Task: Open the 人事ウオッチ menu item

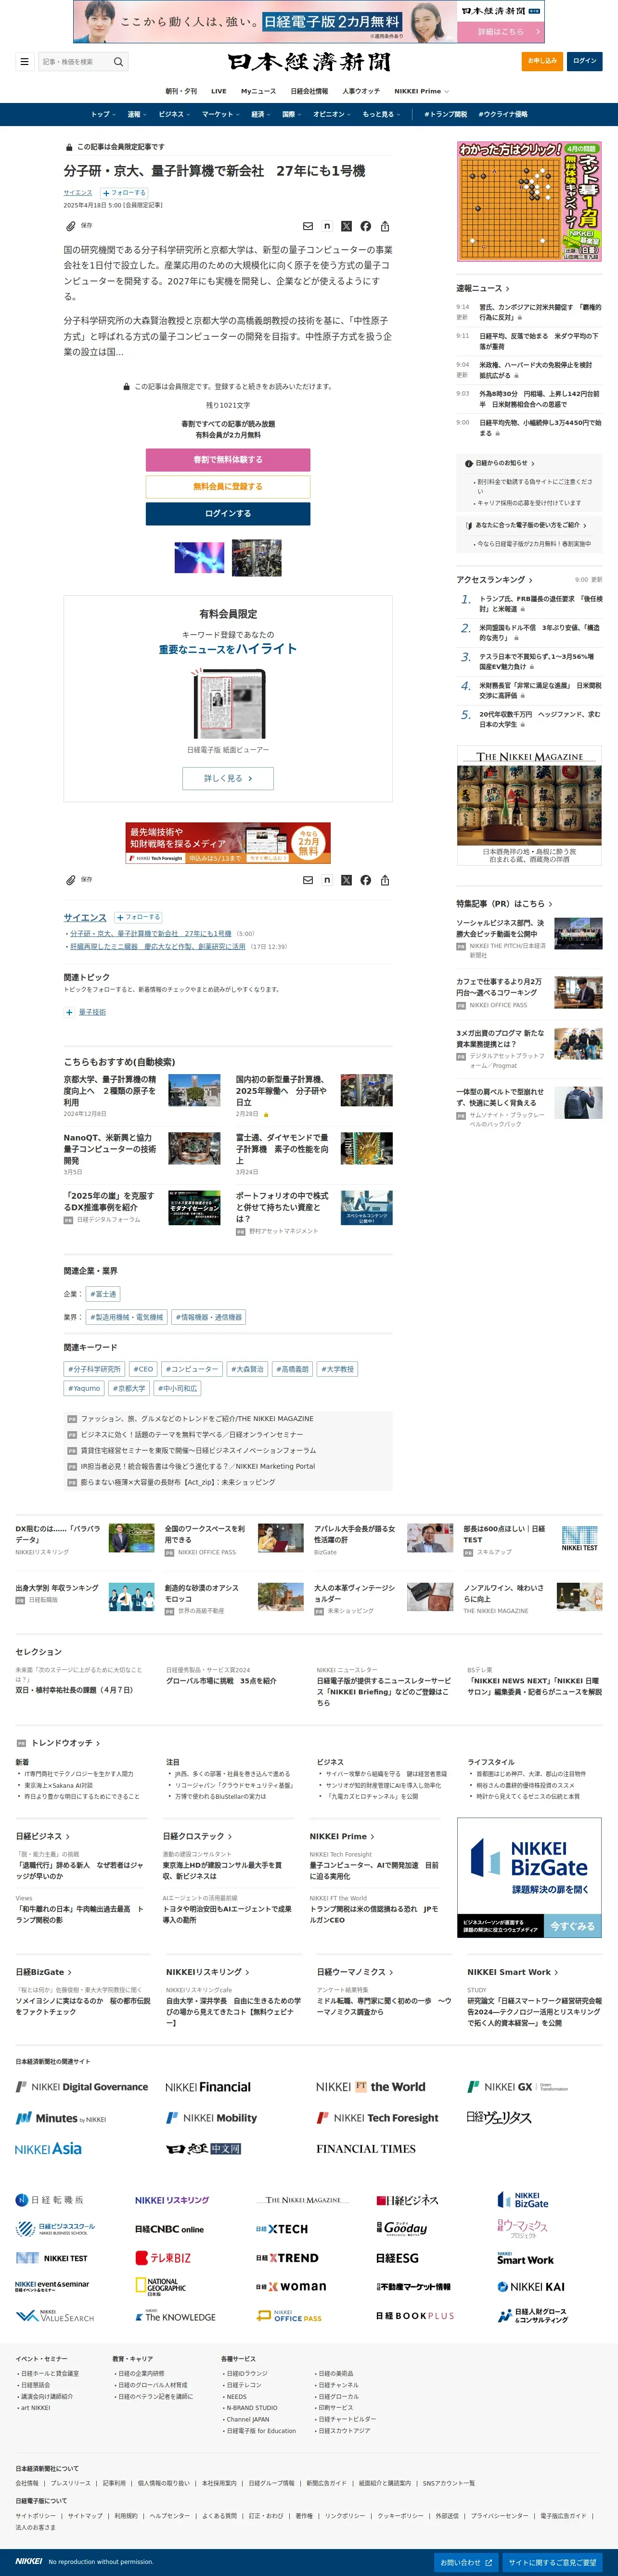Action: click(x=361, y=91)
